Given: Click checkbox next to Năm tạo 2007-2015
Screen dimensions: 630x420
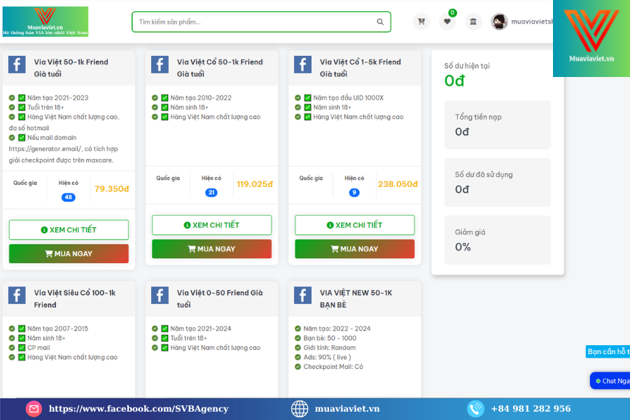Looking at the screenshot, I should tap(22, 328).
